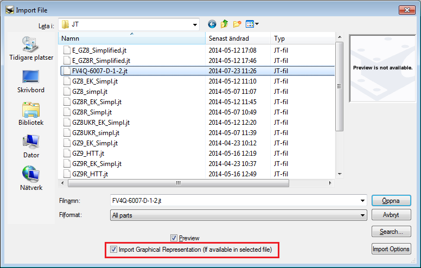Select file GZ8_simpl.jt
The image size is (421, 268).
90,92
